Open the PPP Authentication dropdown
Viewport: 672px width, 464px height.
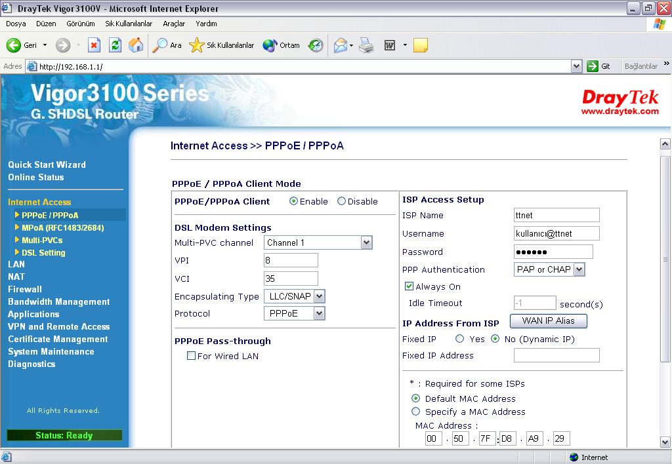point(578,269)
